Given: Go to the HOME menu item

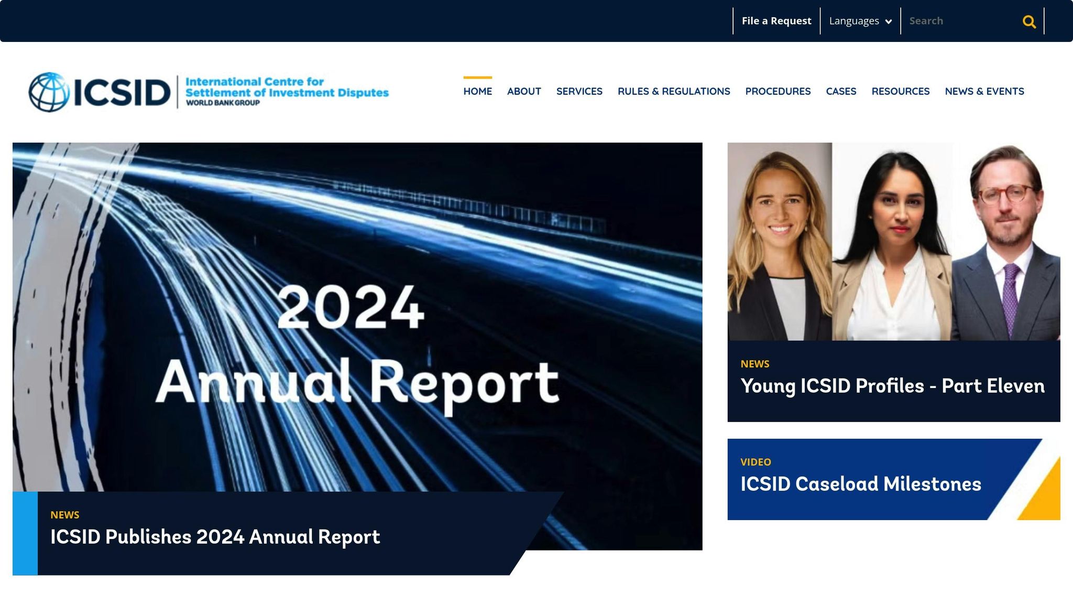Looking at the screenshot, I should point(477,91).
